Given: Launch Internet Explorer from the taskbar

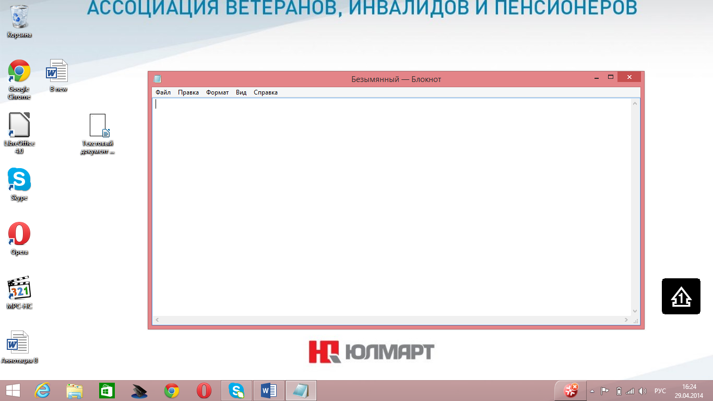Looking at the screenshot, I should coord(42,391).
